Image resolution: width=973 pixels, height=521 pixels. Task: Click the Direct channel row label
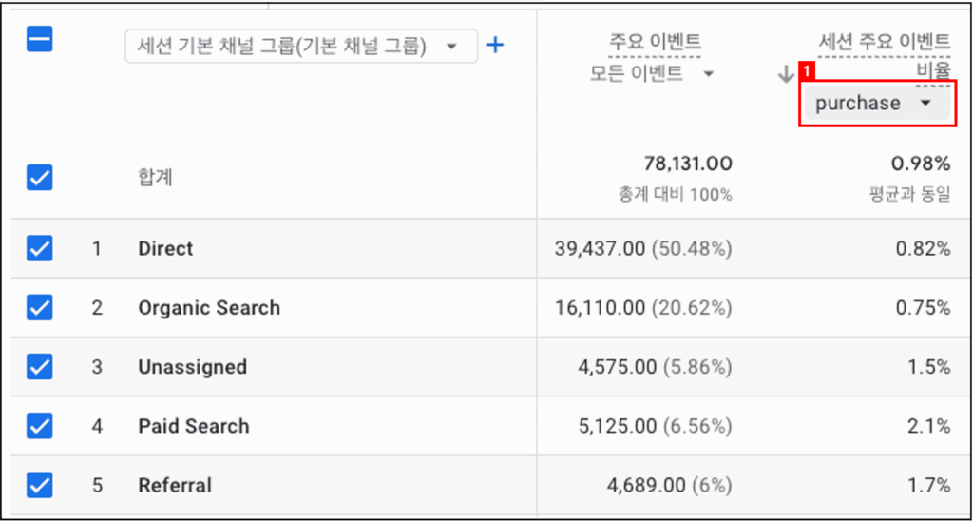point(165,249)
